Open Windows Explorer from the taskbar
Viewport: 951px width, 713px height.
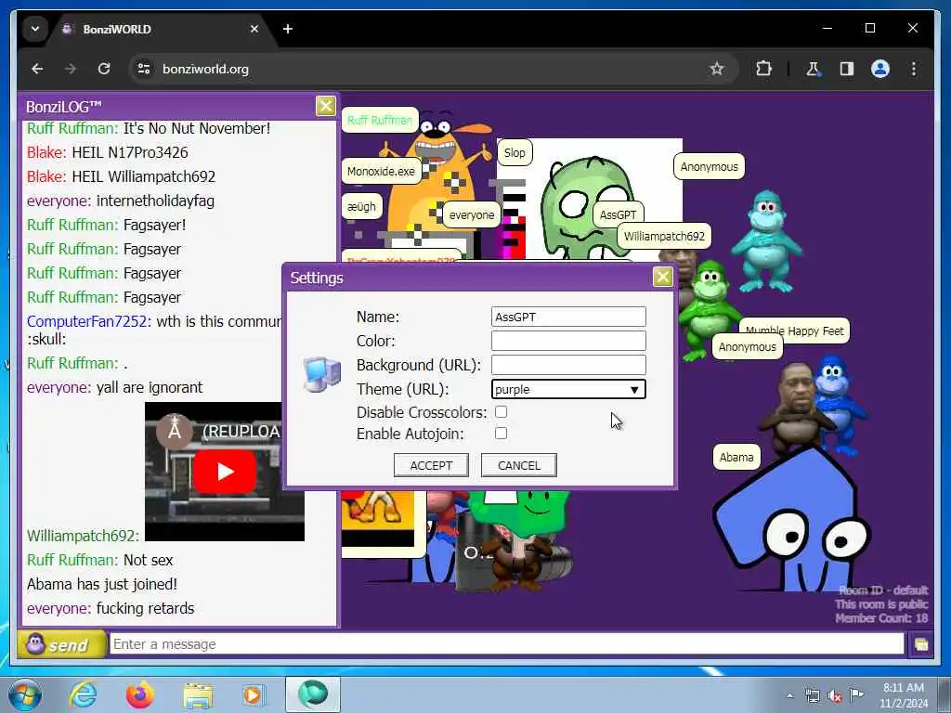click(198, 694)
